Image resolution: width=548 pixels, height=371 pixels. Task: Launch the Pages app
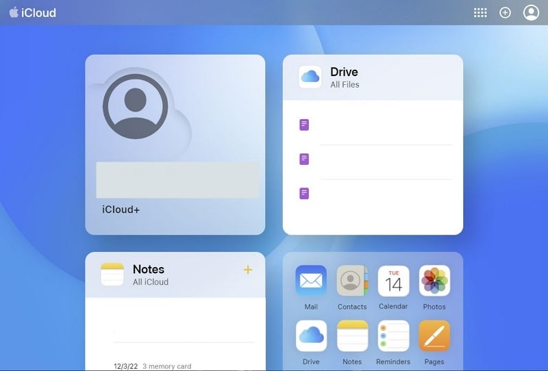click(x=434, y=335)
